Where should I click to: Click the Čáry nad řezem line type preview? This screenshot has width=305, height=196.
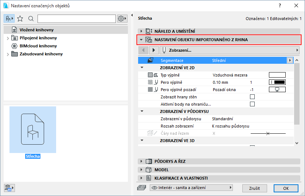pos(268,133)
